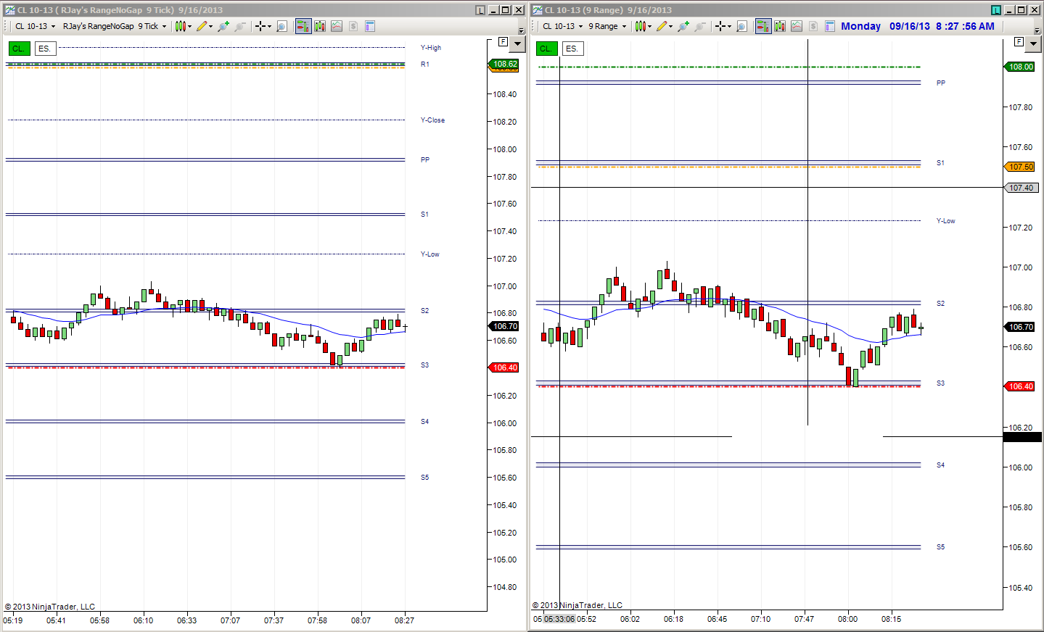Select the drawing pencil tool in right chart
Image resolution: width=1044 pixels, height=632 pixels.
pos(662,26)
